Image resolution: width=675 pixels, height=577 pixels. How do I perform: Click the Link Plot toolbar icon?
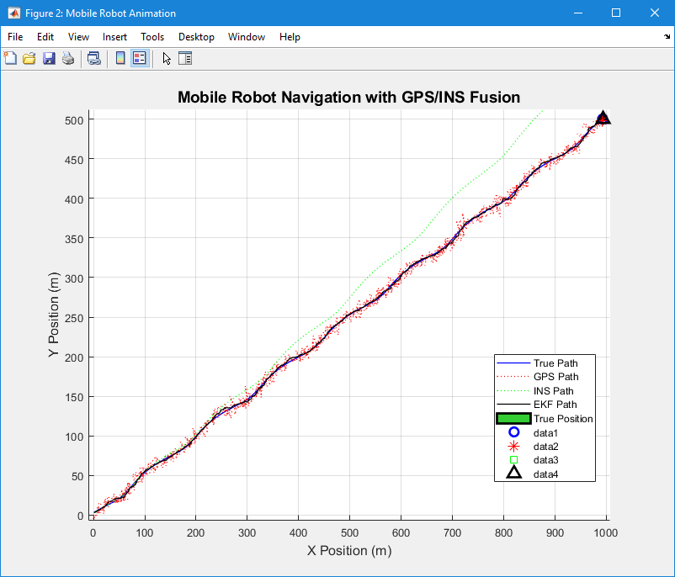tap(94, 58)
